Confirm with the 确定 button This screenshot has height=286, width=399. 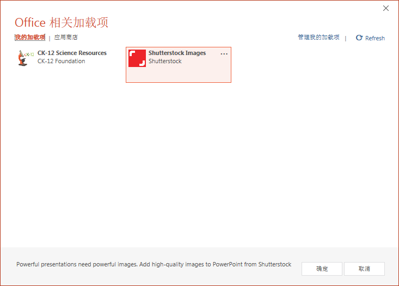point(322,269)
